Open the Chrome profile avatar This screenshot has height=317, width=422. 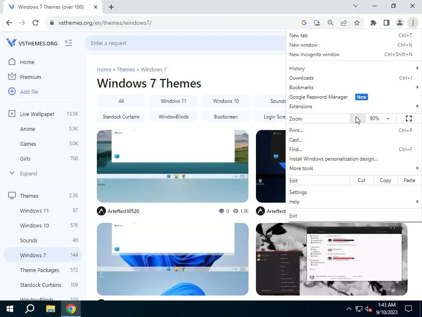point(400,23)
